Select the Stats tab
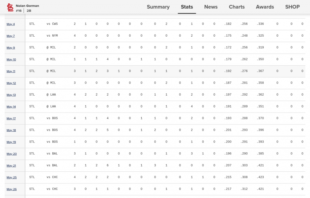Image resolution: width=310 pixels, height=198 pixels. (187, 7)
